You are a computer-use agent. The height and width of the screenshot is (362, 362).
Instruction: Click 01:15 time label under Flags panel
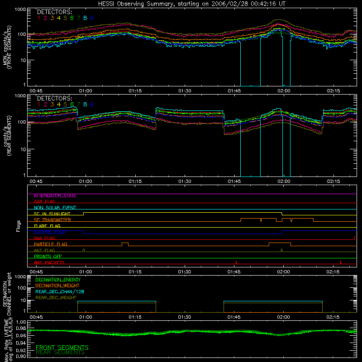coord(135,272)
